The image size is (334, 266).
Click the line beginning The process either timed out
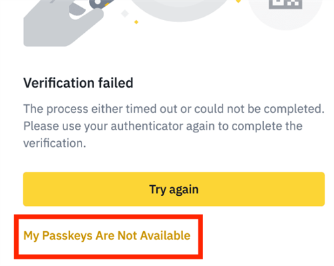click(174, 109)
